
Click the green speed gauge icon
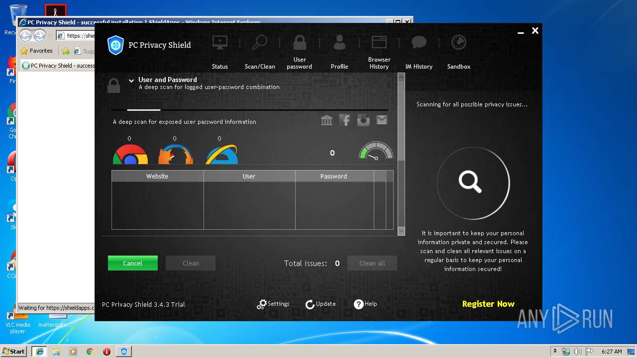pos(376,151)
